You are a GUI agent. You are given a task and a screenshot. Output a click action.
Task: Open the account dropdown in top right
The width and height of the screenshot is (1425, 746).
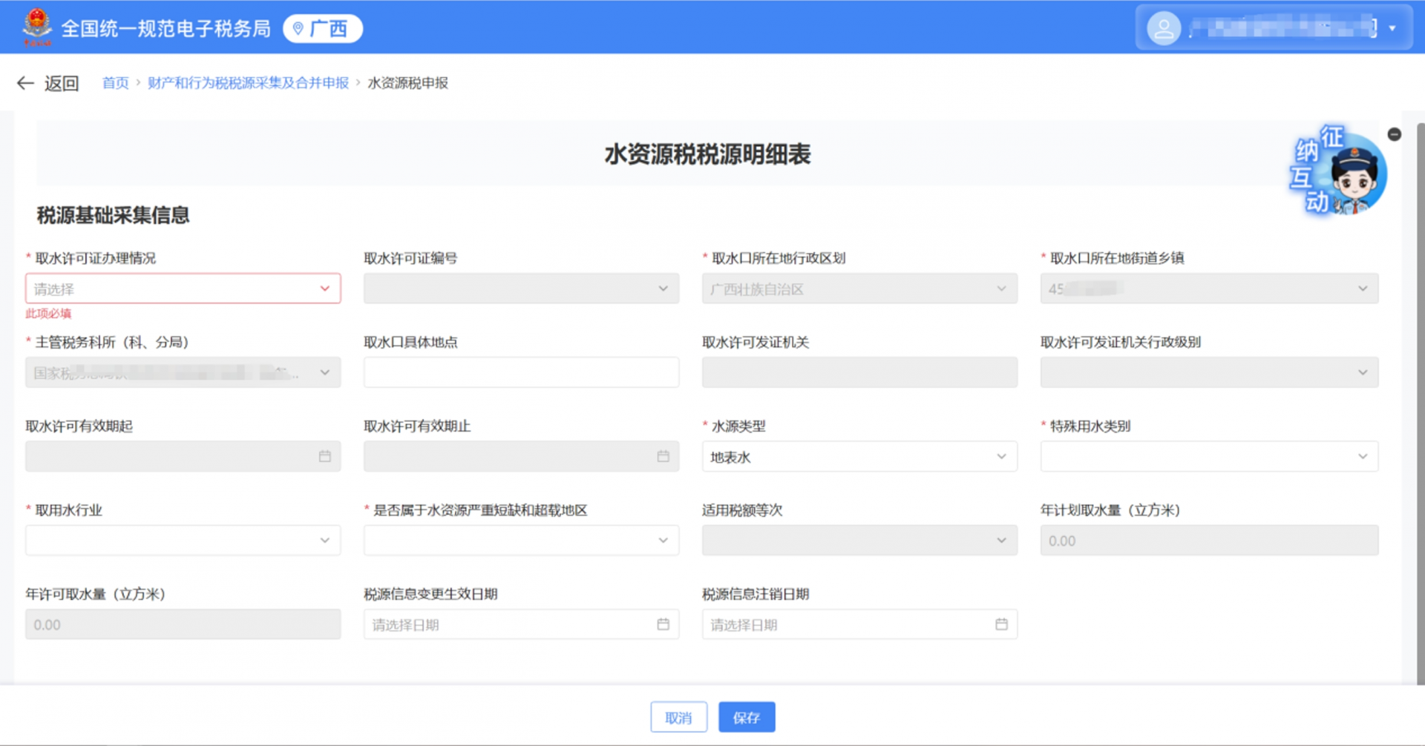tap(1390, 27)
